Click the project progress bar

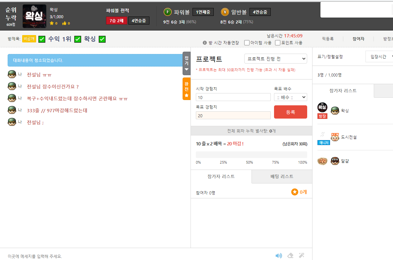click(x=252, y=155)
